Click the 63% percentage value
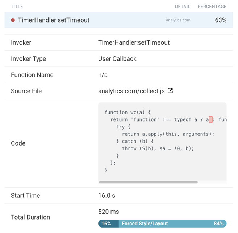Image resolution: width=238 pixels, height=233 pixels. point(221,20)
